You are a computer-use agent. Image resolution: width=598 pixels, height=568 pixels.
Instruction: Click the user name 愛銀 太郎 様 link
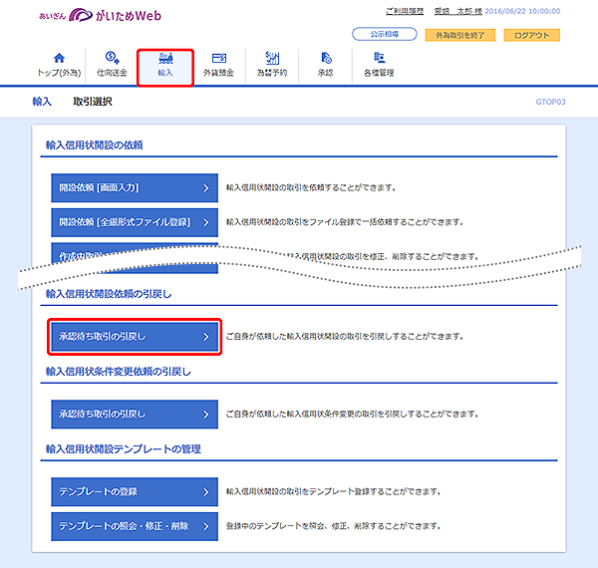(x=458, y=11)
